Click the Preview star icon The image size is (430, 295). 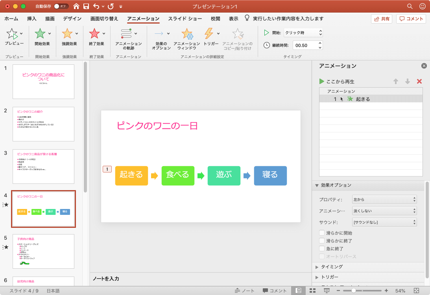tap(12, 34)
